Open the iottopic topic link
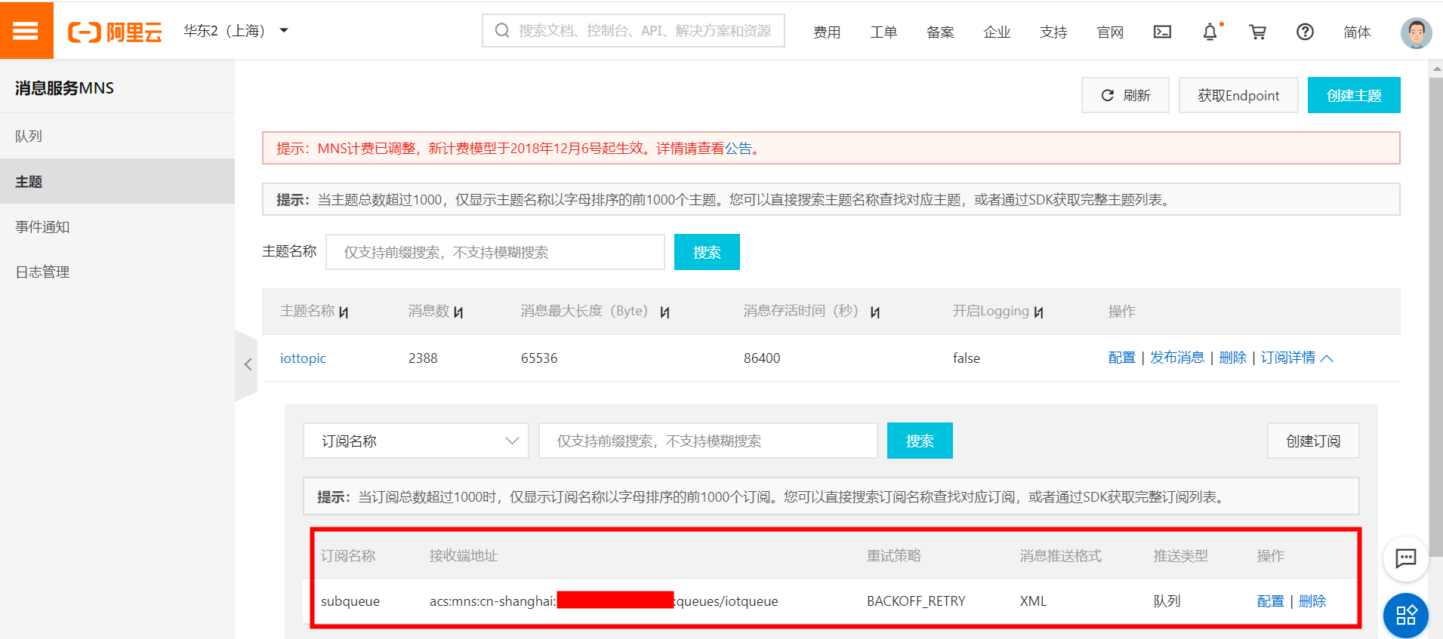Image resolution: width=1443 pixels, height=639 pixels. point(303,358)
